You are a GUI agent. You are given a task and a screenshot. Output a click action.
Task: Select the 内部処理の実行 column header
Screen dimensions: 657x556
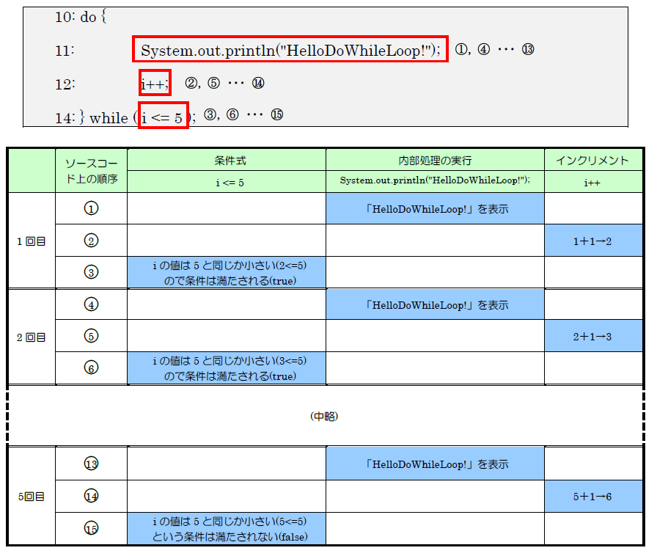pos(435,160)
